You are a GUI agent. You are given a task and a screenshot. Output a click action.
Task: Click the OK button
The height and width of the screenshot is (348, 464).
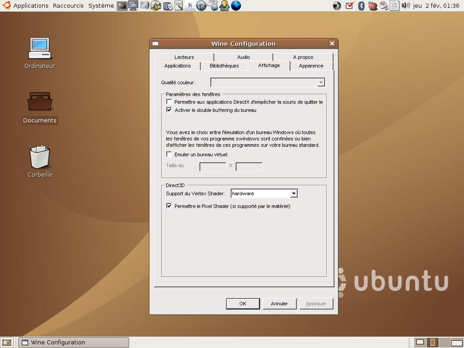pos(243,304)
